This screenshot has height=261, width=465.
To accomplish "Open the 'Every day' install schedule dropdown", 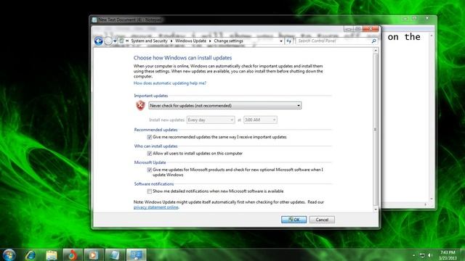I will pos(211,120).
